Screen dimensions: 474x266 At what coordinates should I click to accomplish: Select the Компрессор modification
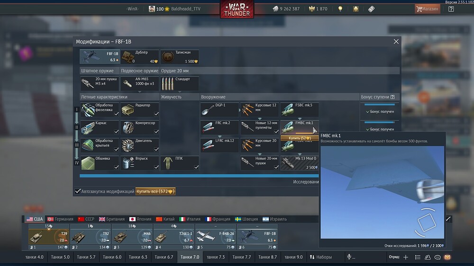point(140,127)
